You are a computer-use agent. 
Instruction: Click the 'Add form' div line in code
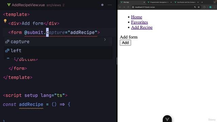pos(34,23)
